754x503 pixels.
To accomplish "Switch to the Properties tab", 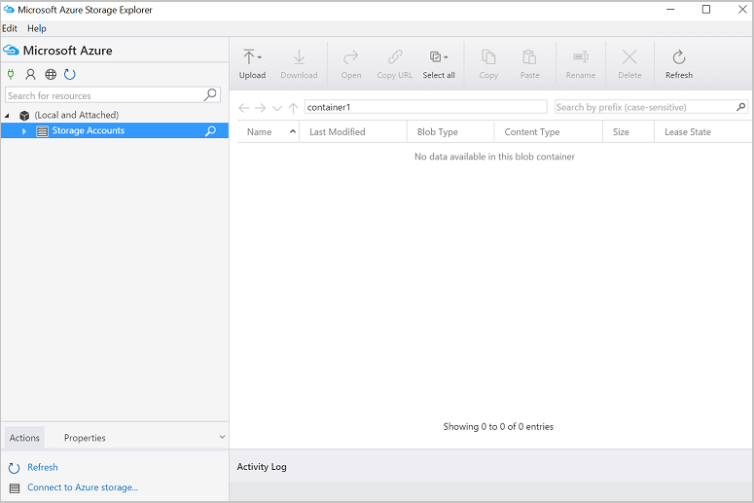I will [x=85, y=438].
